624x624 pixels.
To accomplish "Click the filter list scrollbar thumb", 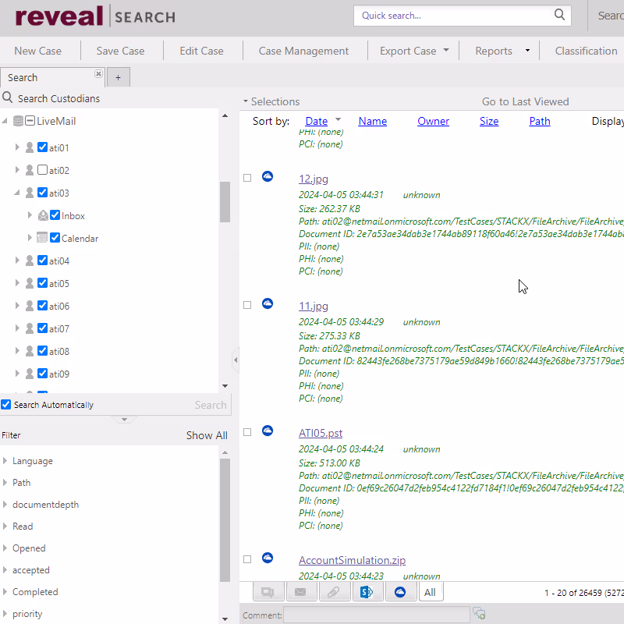I will pyautogui.click(x=225, y=520).
